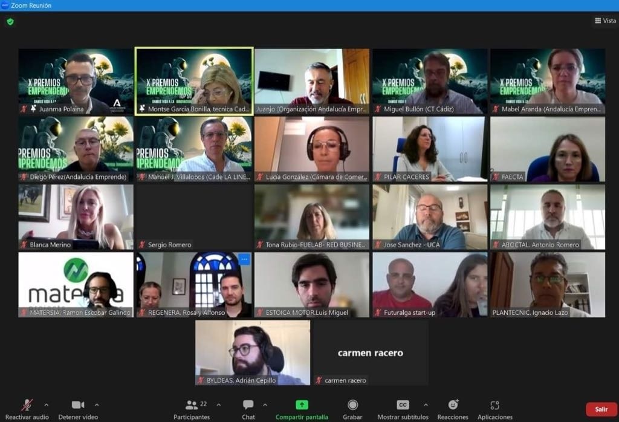619x422 pixels.
Task: Select Manuel J. Villalobos video tile
Action: click(x=194, y=149)
